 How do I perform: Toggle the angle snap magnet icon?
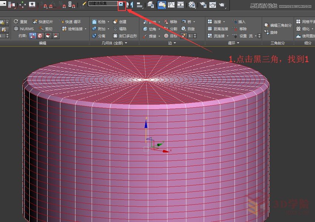(x=52, y=5)
